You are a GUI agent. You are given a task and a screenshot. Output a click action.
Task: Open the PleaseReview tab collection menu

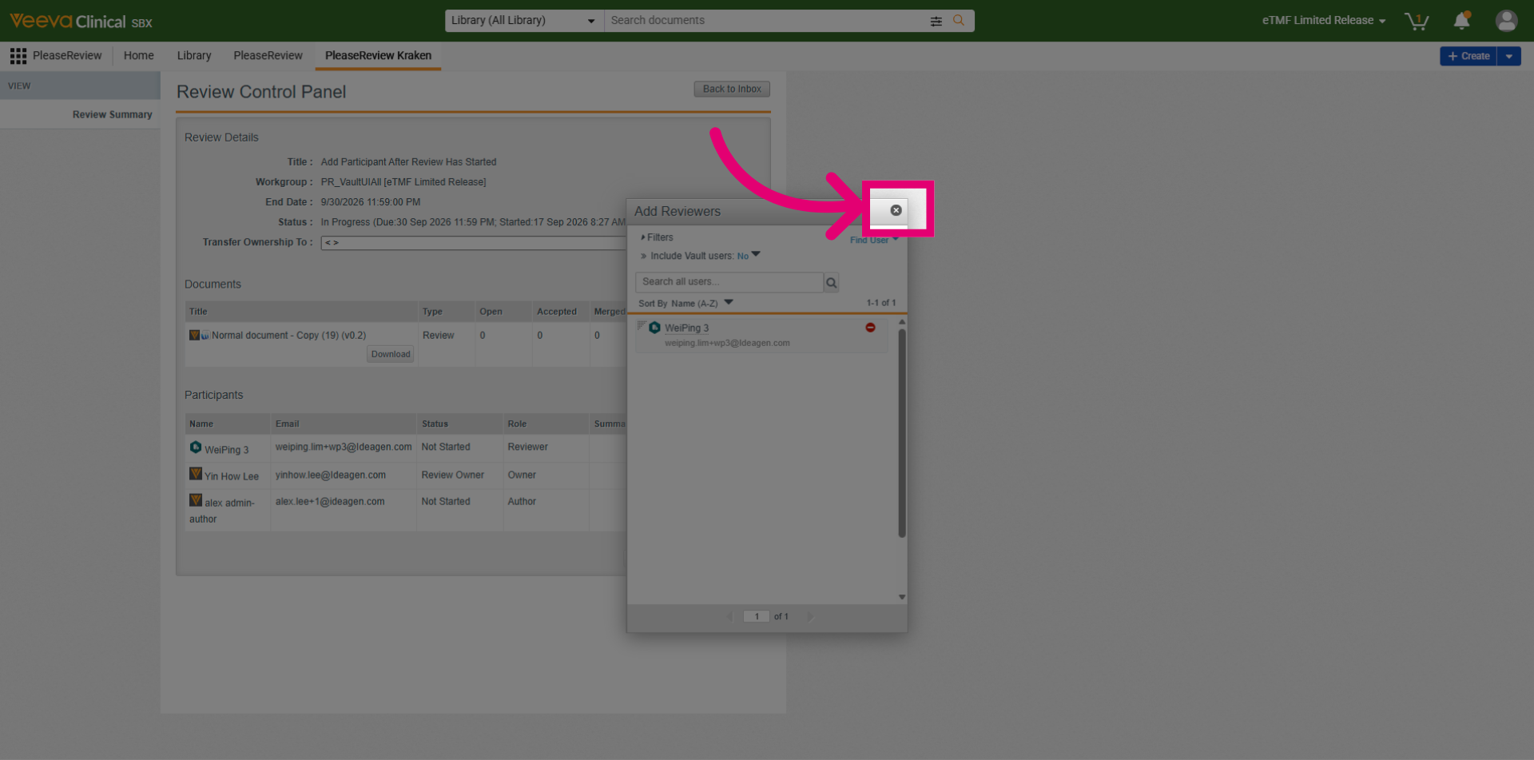tap(67, 56)
